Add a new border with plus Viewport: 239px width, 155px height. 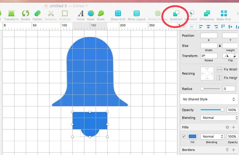233,150
